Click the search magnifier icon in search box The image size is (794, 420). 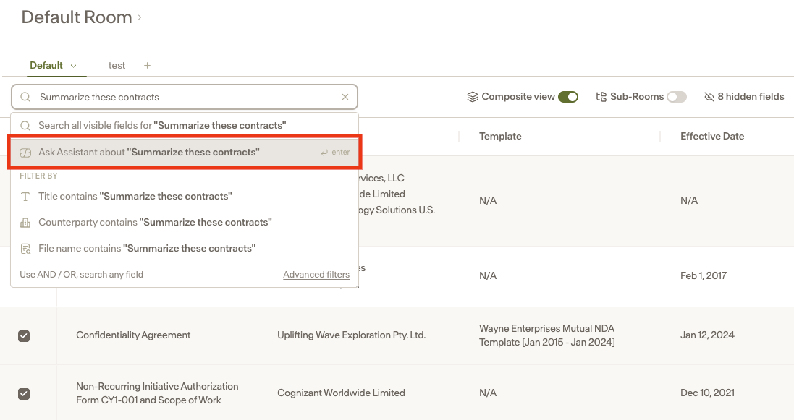(x=25, y=97)
